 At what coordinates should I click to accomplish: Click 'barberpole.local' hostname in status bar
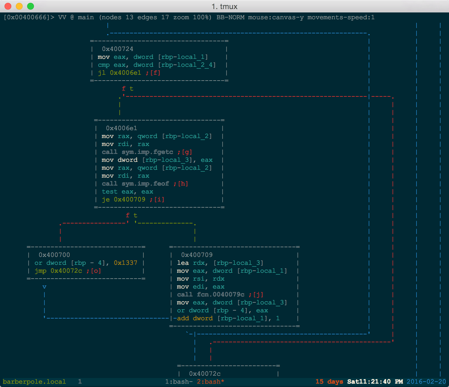pyautogui.click(x=34, y=382)
